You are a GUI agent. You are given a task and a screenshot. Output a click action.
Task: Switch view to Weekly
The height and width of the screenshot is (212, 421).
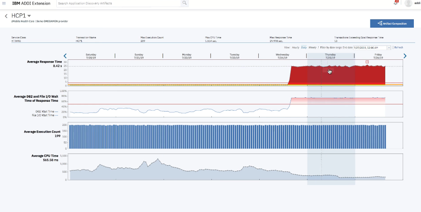coord(312,47)
